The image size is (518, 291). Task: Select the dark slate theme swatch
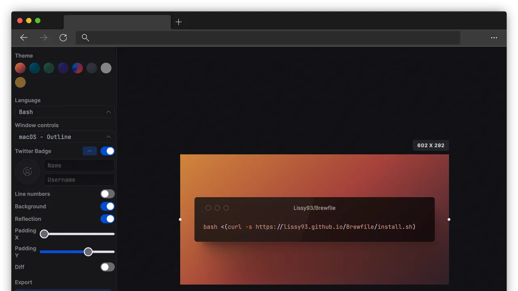click(92, 68)
